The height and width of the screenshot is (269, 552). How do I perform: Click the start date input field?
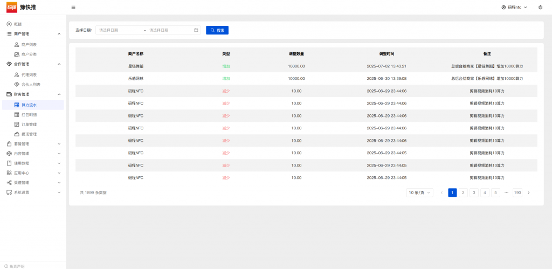pyautogui.click(x=119, y=30)
